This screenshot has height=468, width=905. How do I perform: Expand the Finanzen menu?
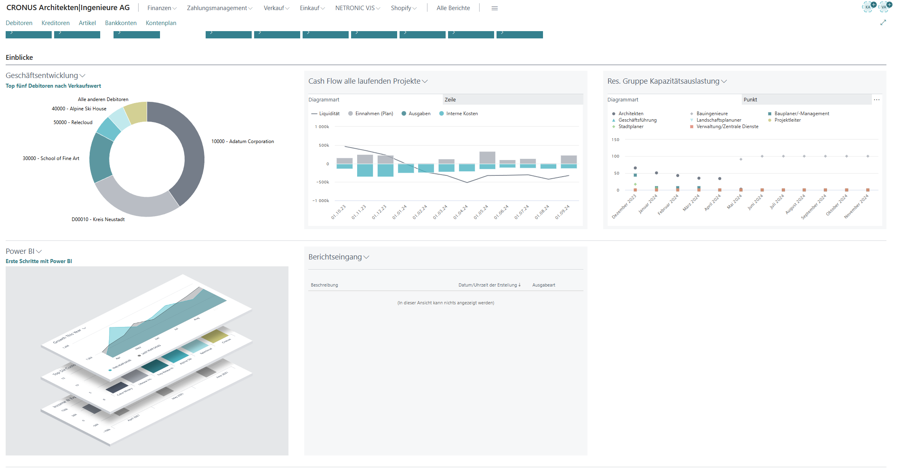(x=162, y=8)
